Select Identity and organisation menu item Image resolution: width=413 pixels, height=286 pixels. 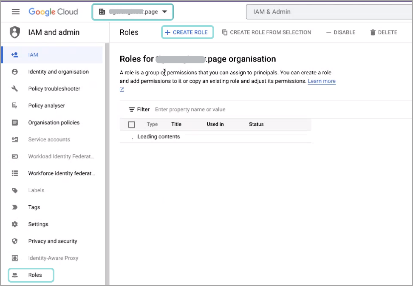58,72
